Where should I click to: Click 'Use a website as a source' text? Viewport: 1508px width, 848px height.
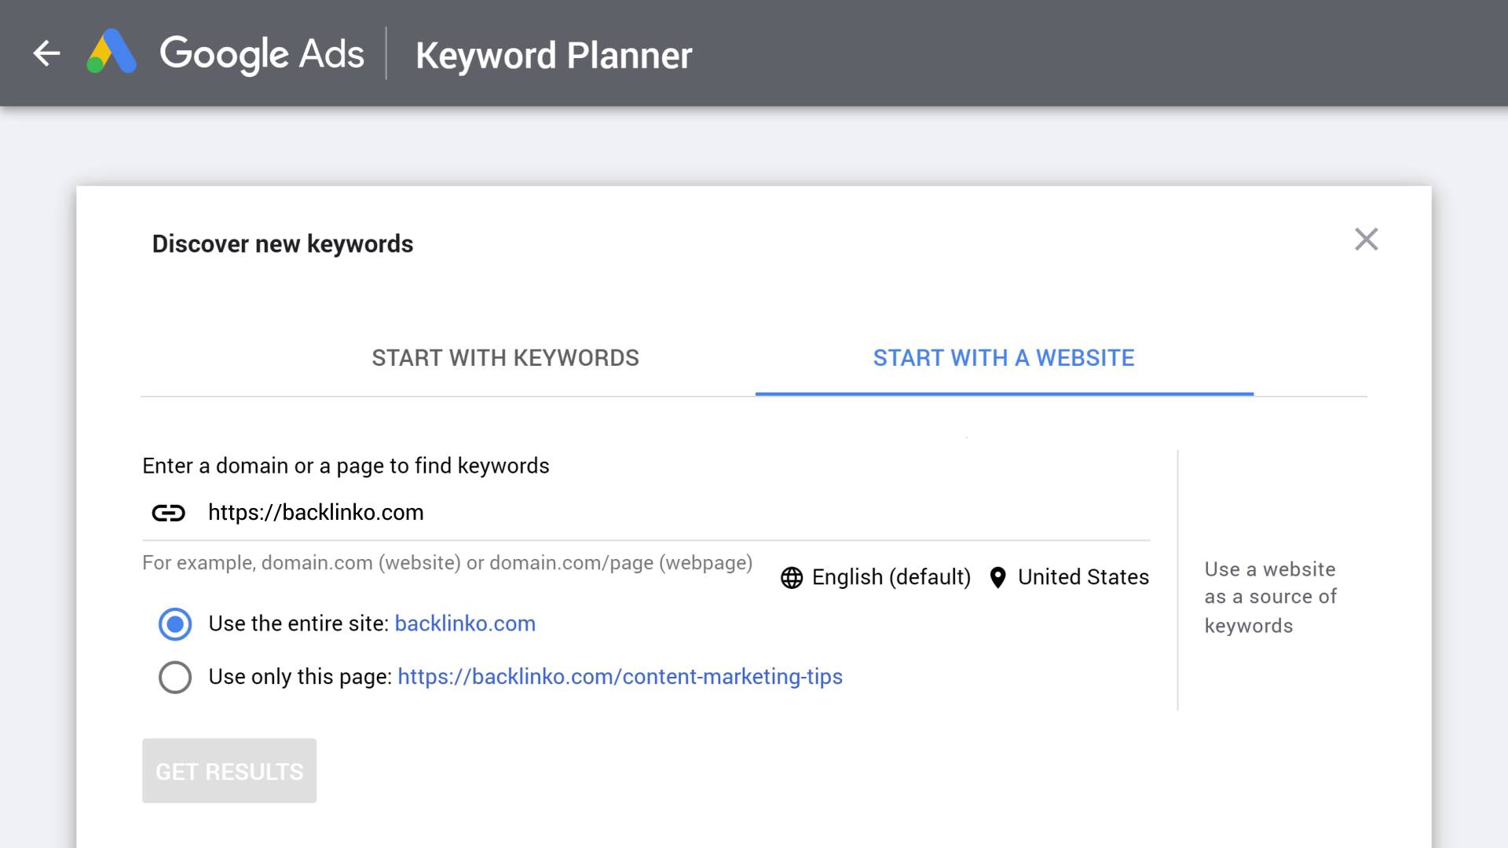(x=1270, y=598)
